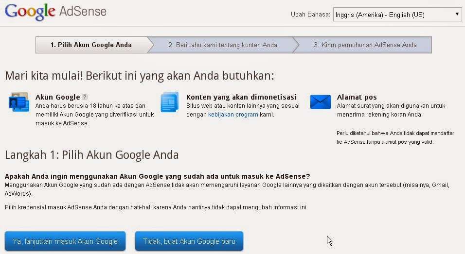Select step 1 Pilih Akun Google Anda

[x=91, y=45]
